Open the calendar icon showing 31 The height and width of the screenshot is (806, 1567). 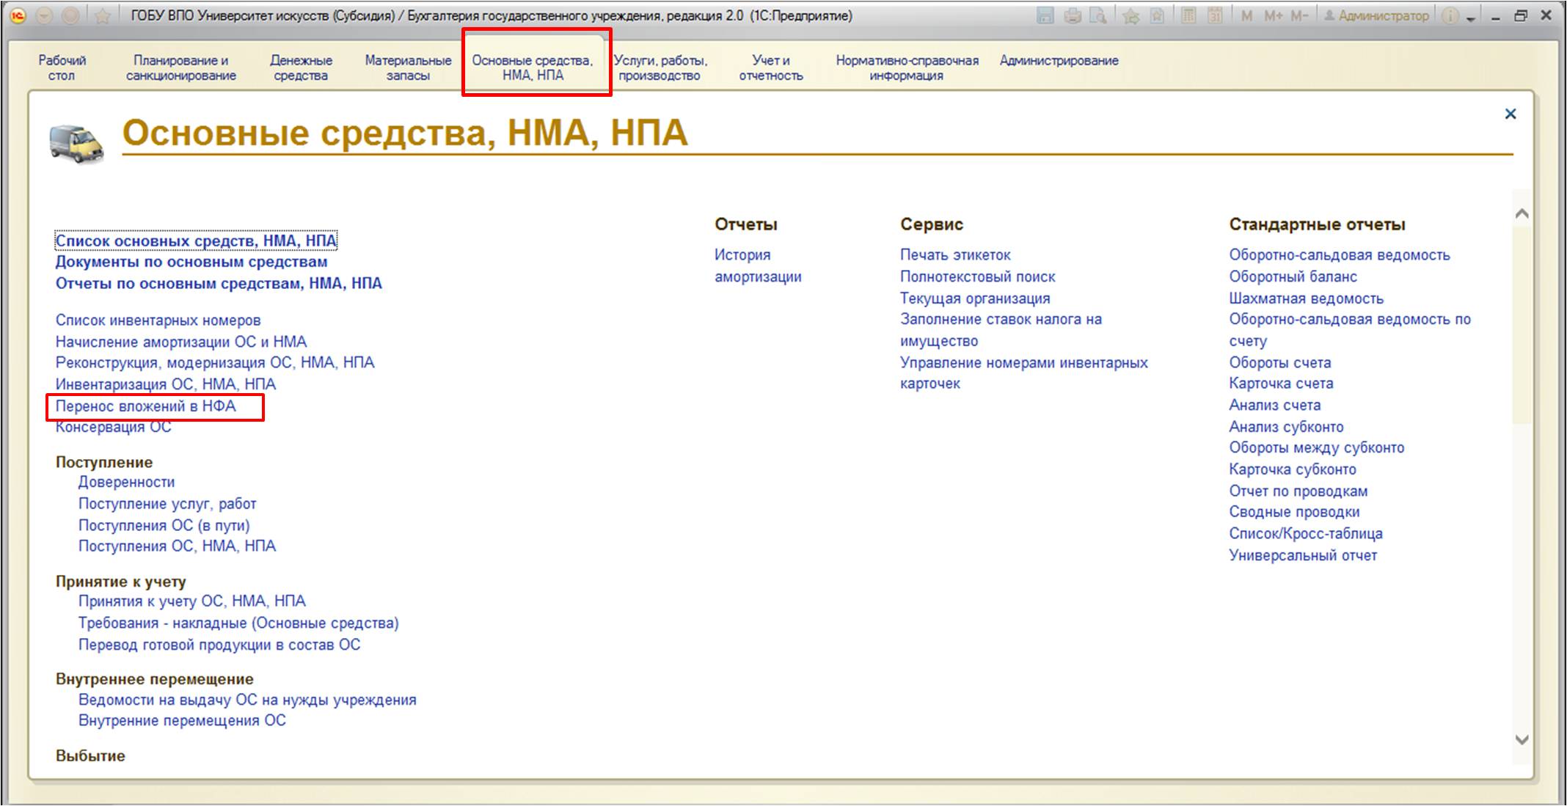(1215, 15)
